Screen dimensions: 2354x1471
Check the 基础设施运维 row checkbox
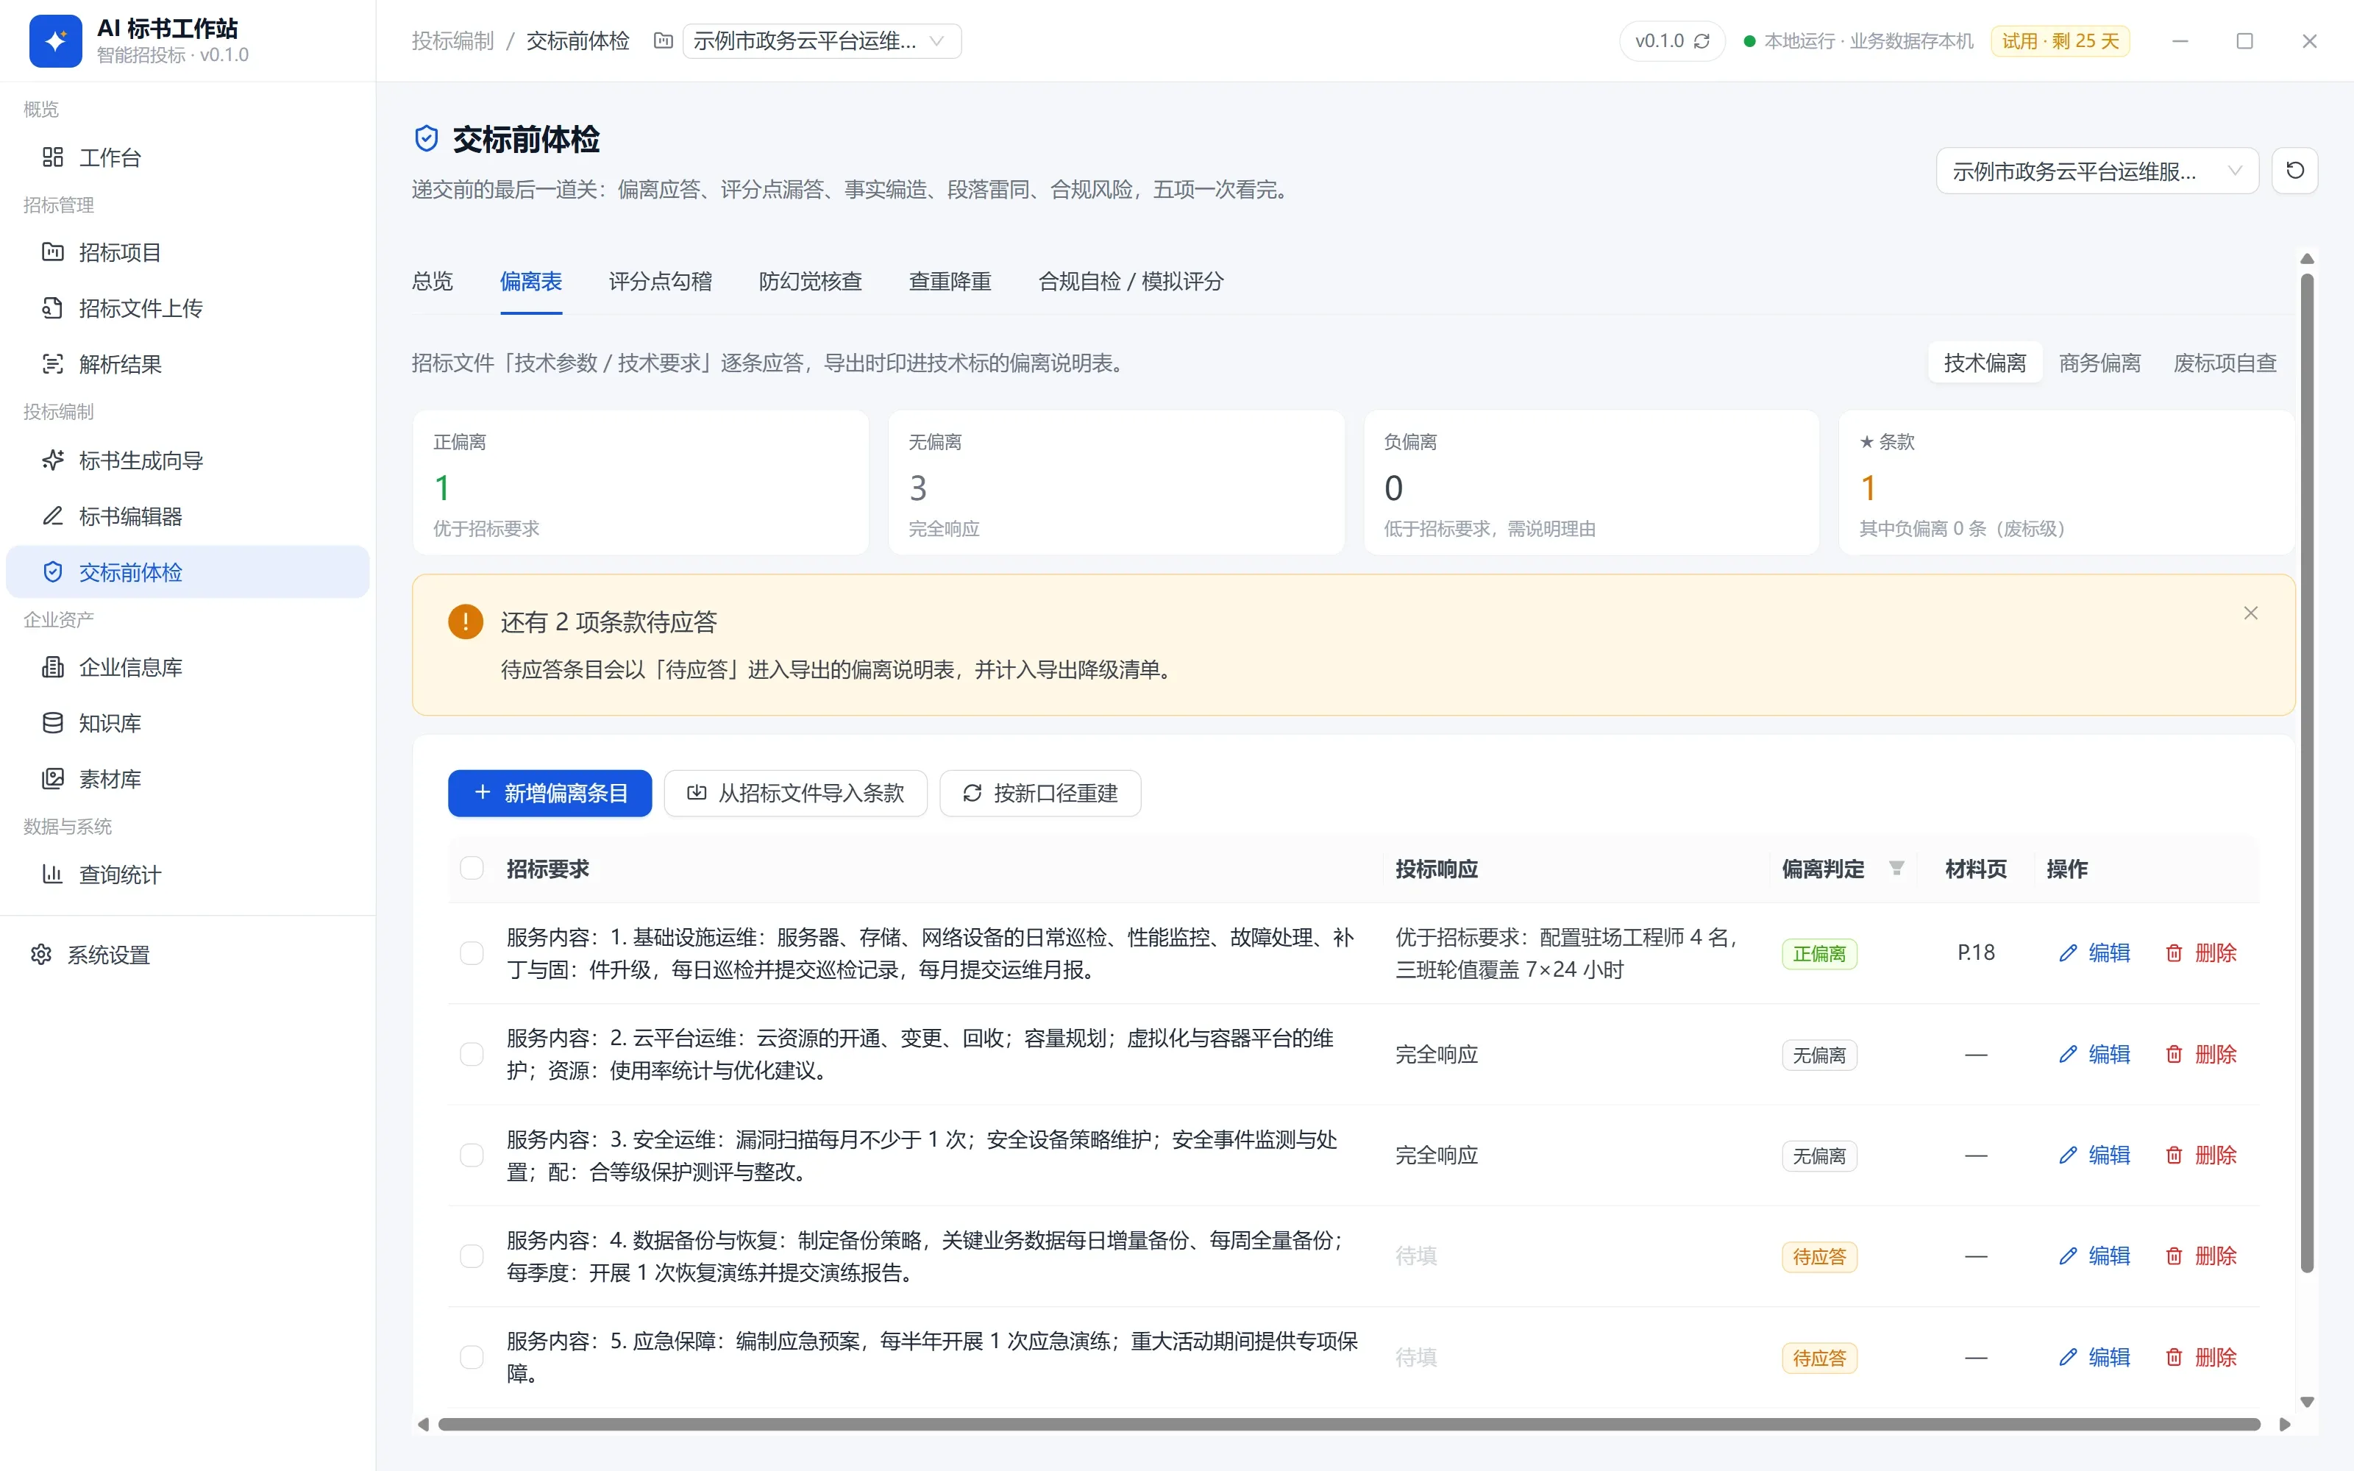472,953
